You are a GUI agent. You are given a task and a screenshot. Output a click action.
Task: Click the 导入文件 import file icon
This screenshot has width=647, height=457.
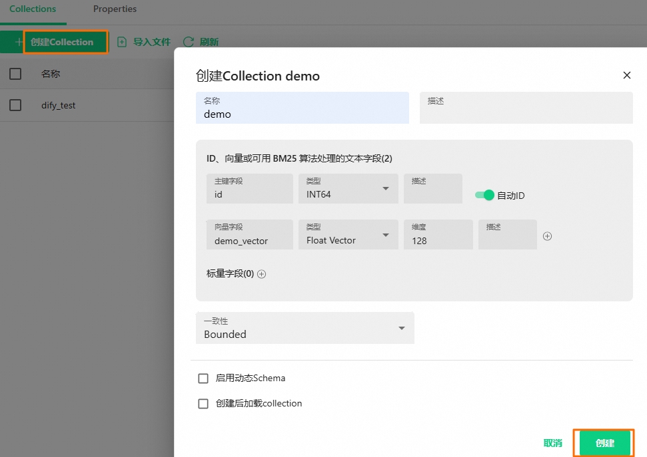coord(122,41)
